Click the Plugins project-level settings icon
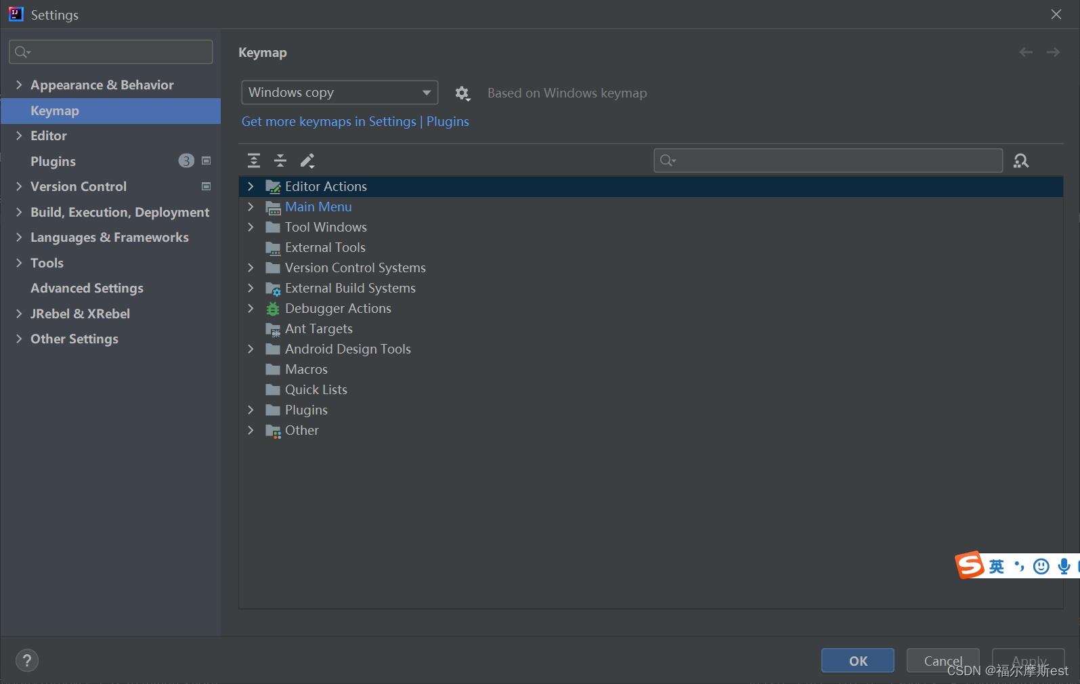Screen dimensions: 1080x684 coord(207,161)
